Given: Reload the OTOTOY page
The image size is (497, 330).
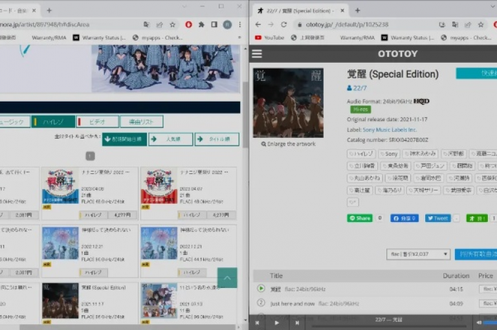Looking at the screenshot, I should (x=283, y=25).
